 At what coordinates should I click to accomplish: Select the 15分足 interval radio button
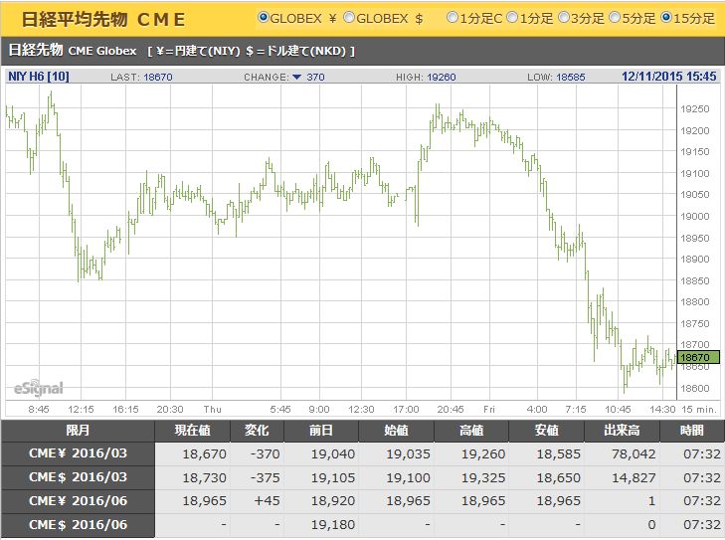point(666,18)
